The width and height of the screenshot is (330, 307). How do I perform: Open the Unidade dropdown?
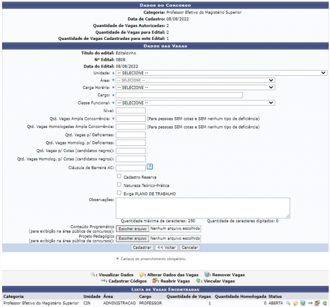(x=221, y=73)
